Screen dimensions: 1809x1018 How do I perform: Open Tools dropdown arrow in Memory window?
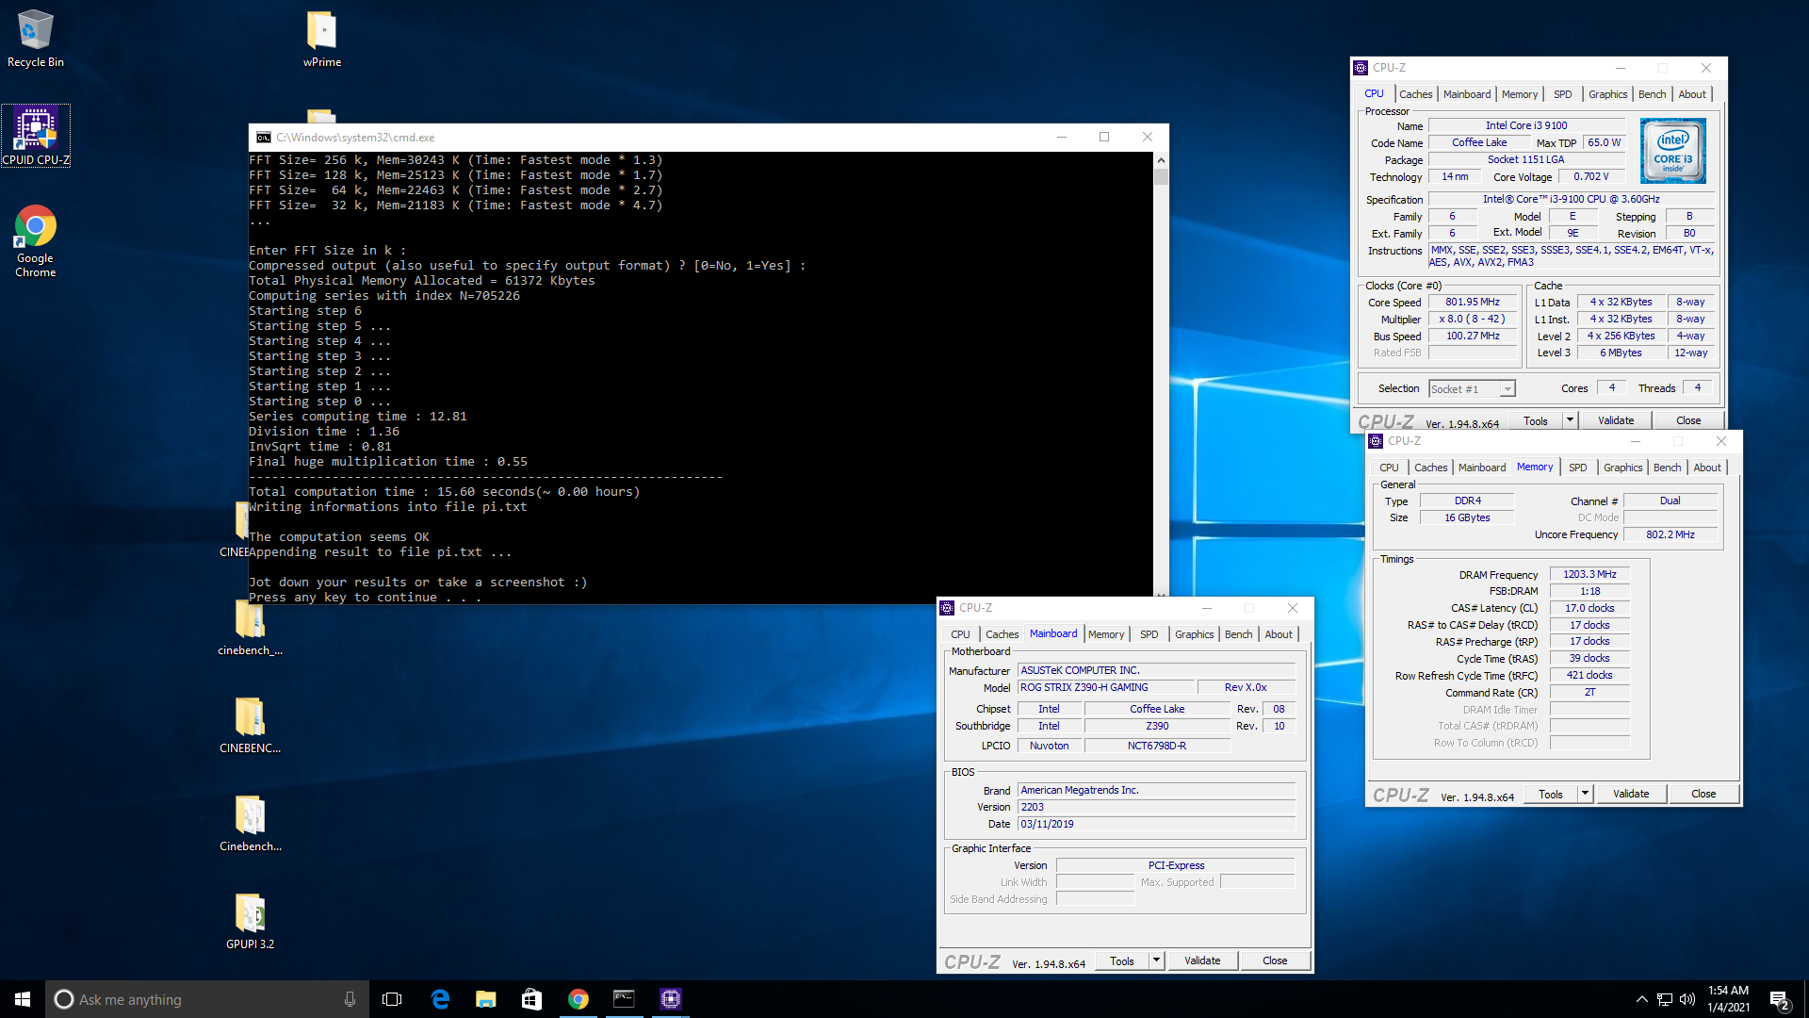[x=1585, y=794]
